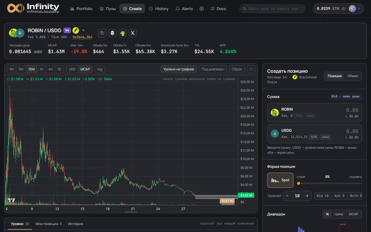Click the V4 badge next to pair name
The image size is (371, 232).
[x=67, y=30]
